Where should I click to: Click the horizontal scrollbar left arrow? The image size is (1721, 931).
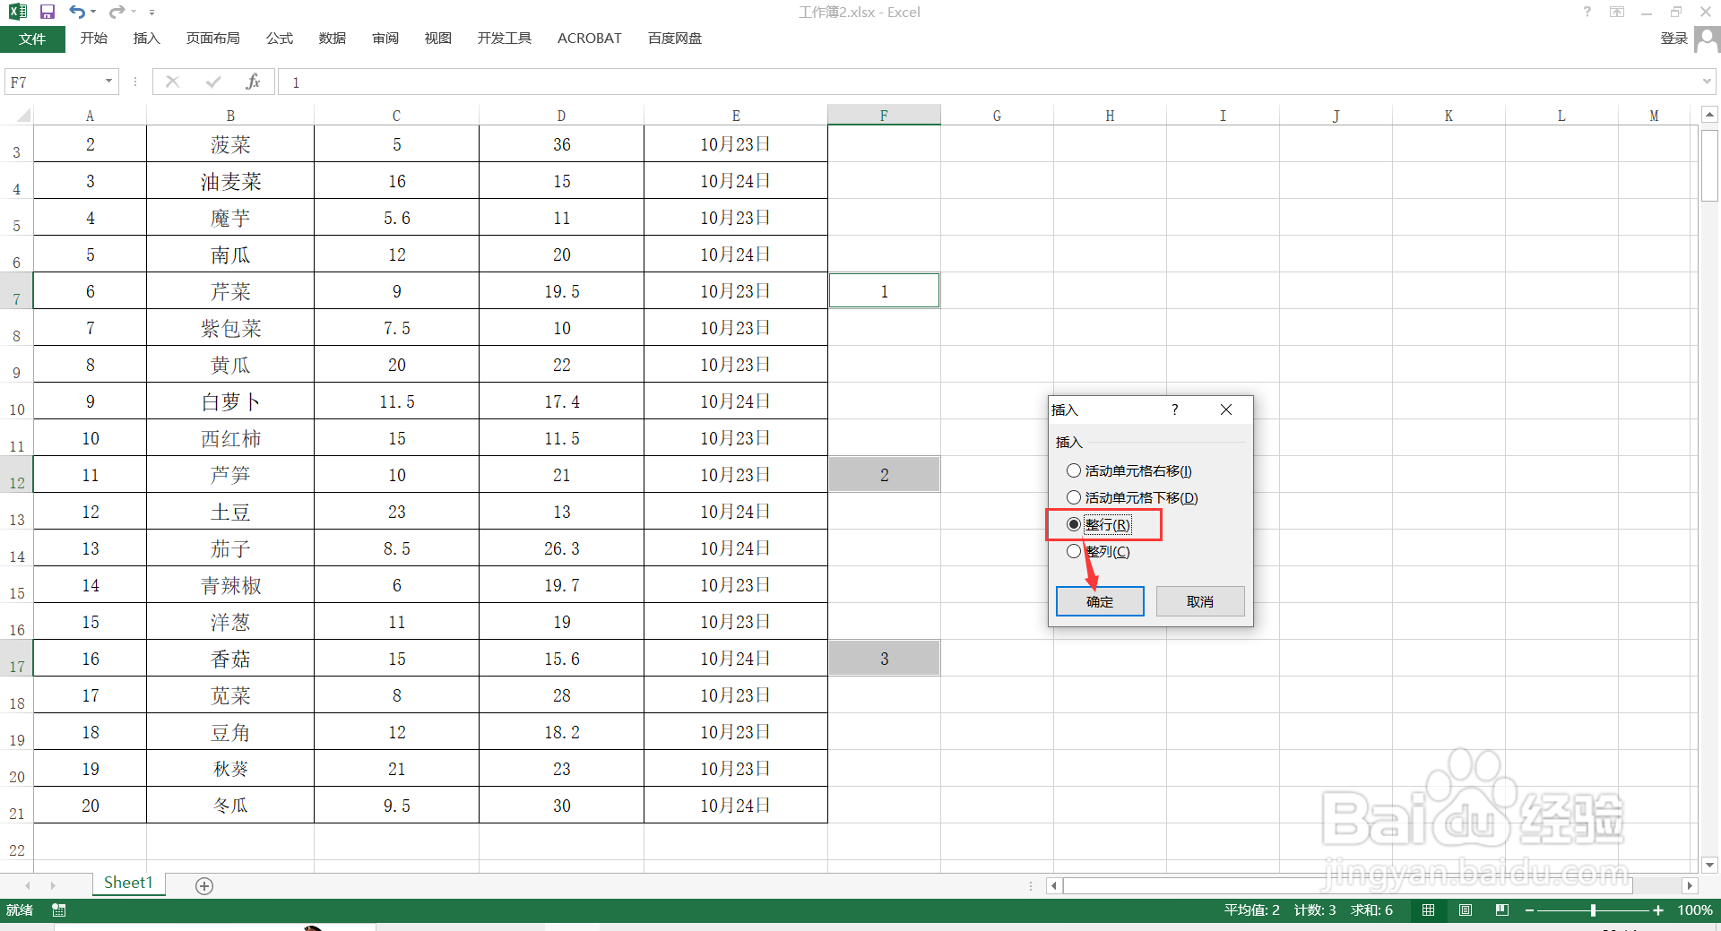click(x=1054, y=885)
